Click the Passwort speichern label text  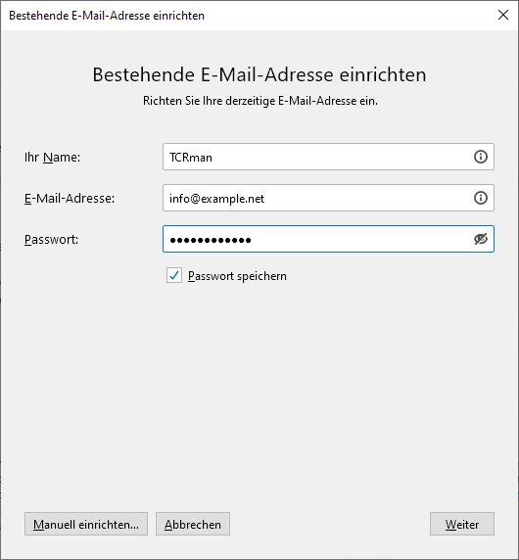(237, 276)
